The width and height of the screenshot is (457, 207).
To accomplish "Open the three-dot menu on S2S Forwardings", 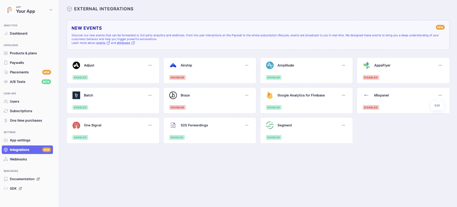I will click(247, 125).
